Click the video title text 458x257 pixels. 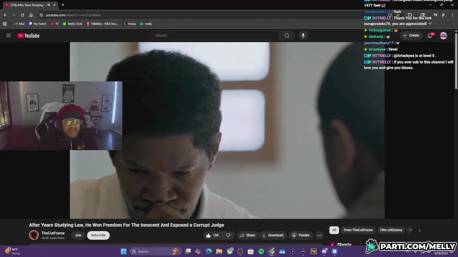tap(127, 225)
